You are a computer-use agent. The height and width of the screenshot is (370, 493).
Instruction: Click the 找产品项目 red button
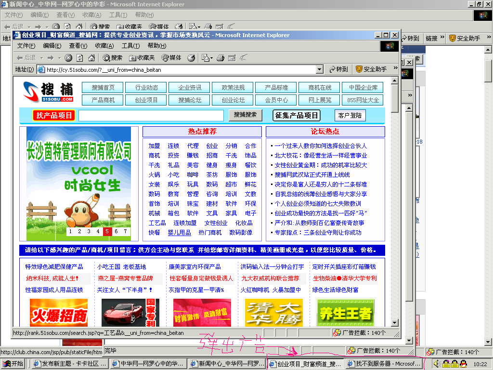click(x=54, y=116)
